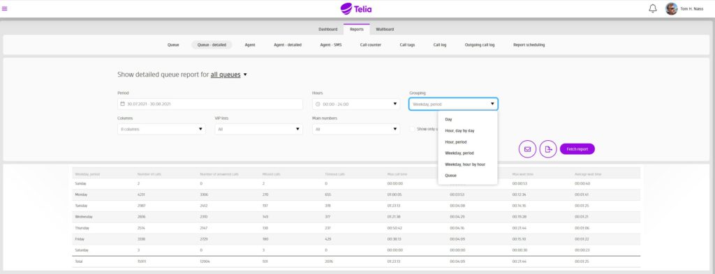The image size is (715, 274).
Task: Select the Tuesday row label
Action: point(81,206)
